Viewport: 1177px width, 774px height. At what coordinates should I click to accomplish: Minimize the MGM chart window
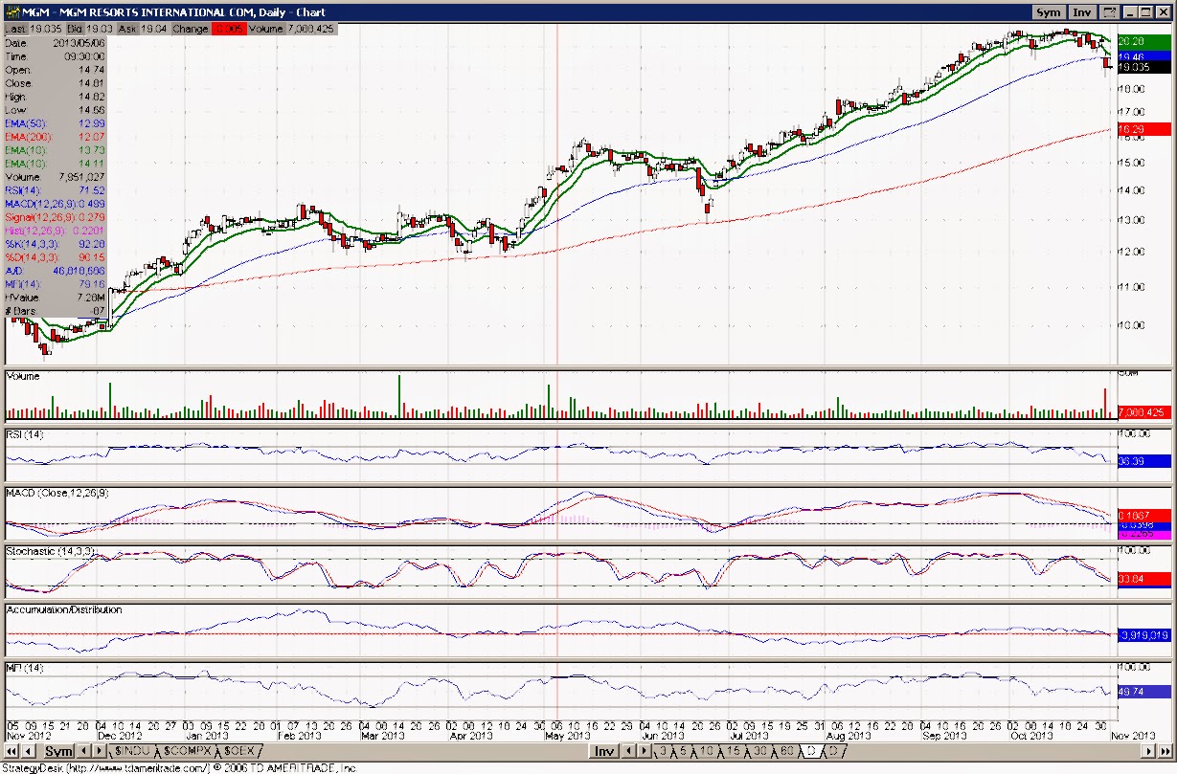tap(1129, 12)
